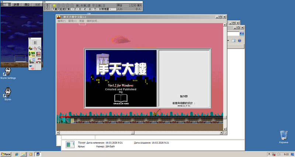Image resolution: width=295 pixels, height=157 pixels.
Task: Toggle the Explorer preview pane icon
Action: tap(233, 40)
